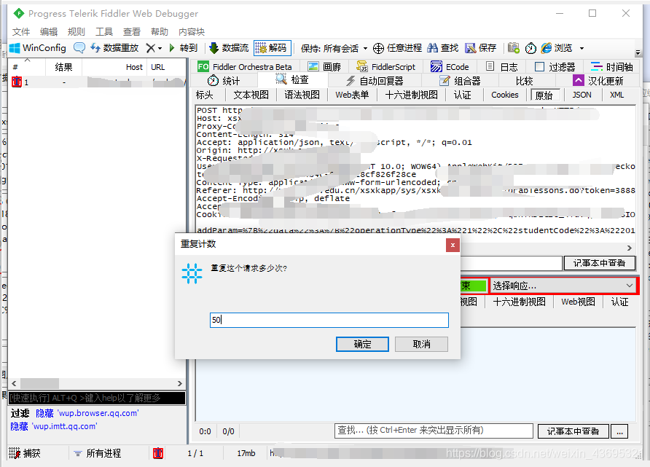Click the 确定 button in the dialog
This screenshot has height=467, width=650.
pyautogui.click(x=362, y=343)
